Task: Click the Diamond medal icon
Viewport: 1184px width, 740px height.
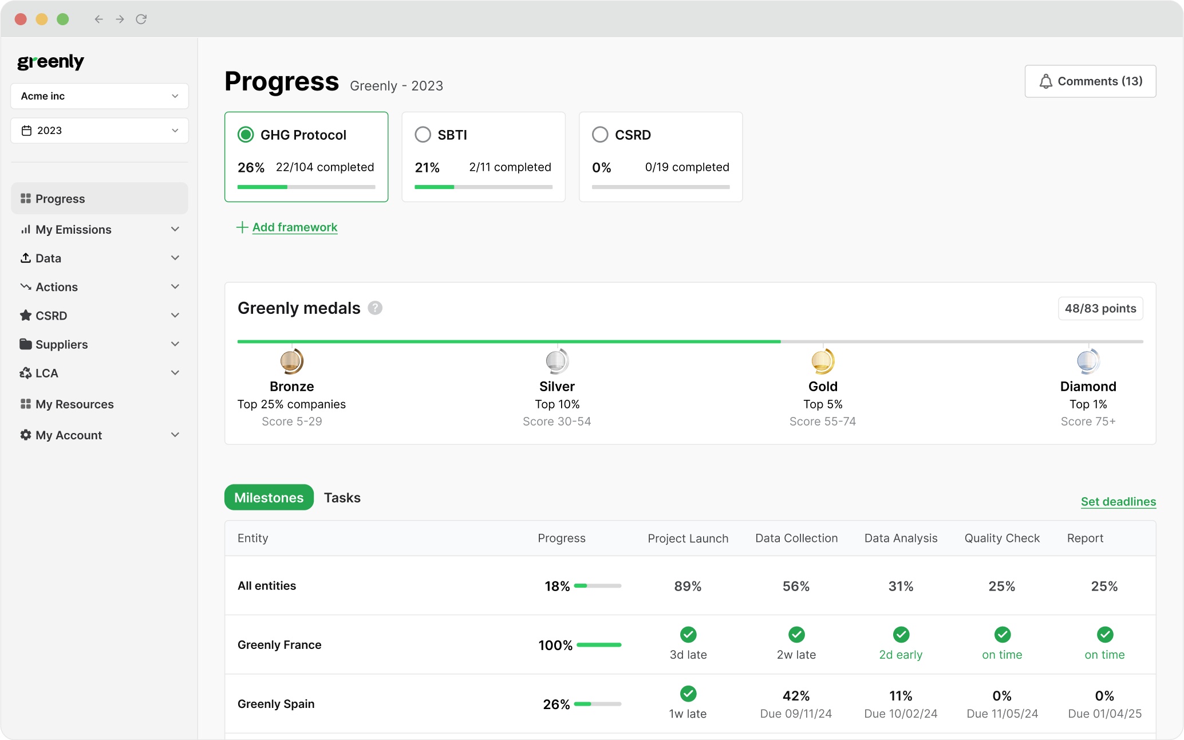Action: coord(1088,361)
